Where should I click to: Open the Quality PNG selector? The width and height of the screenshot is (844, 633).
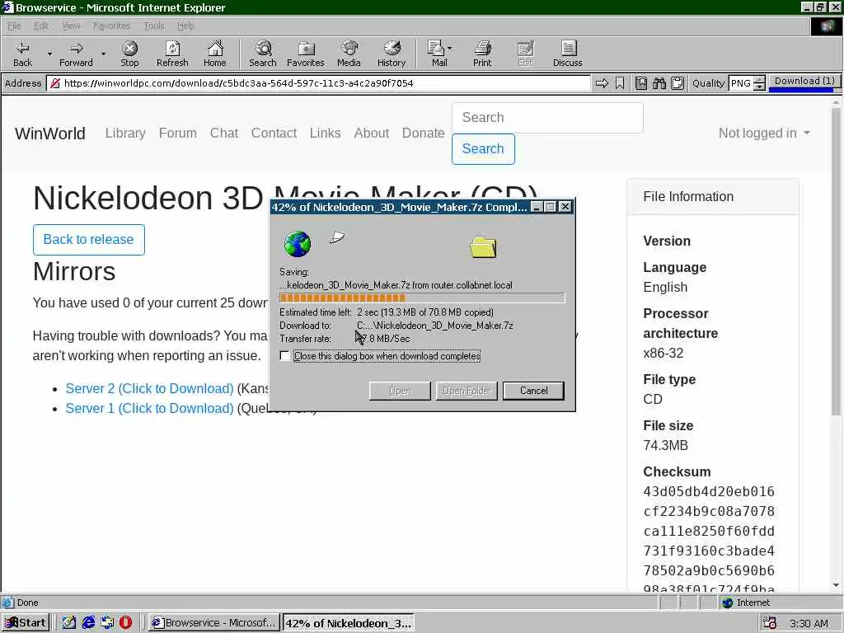click(x=741, y=83)
